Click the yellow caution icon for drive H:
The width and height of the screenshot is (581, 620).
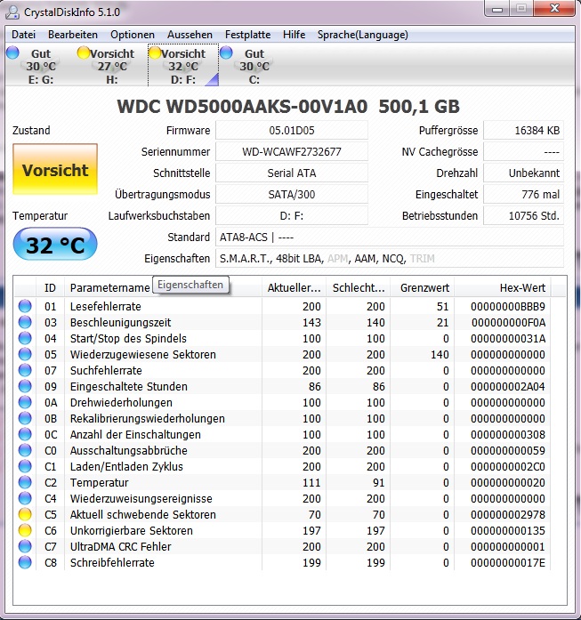pos(84,52)
